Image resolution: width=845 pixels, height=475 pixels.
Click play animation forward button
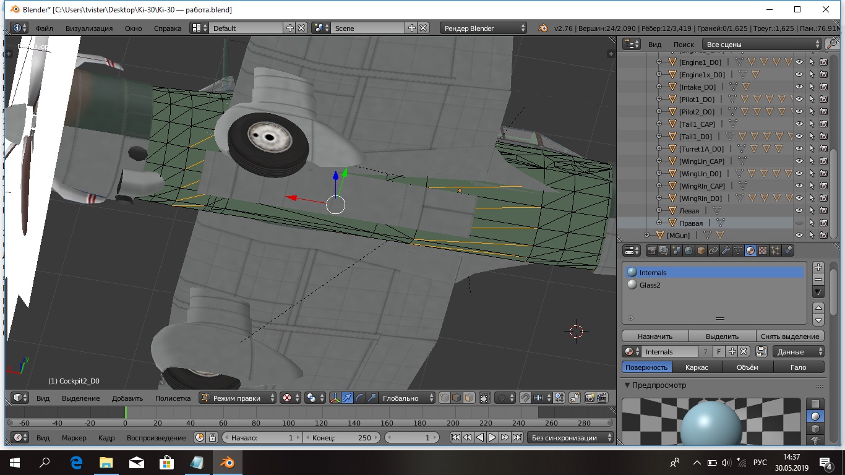492,437
